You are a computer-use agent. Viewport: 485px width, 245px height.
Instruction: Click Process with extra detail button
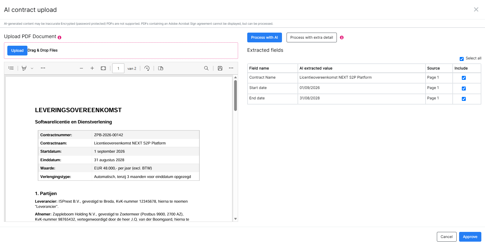[312, 37]
